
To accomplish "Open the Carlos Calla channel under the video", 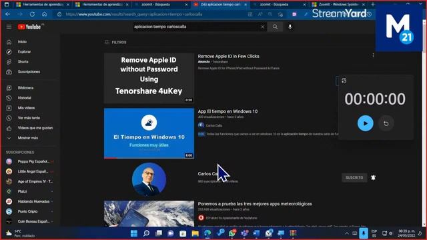I will pyautogui.click(x=213, y=125).
